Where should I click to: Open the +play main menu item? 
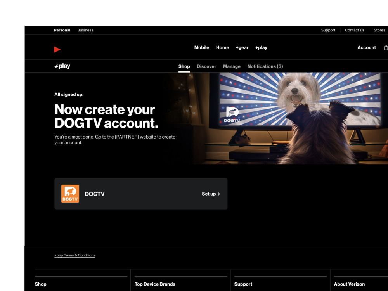point(261,47)
